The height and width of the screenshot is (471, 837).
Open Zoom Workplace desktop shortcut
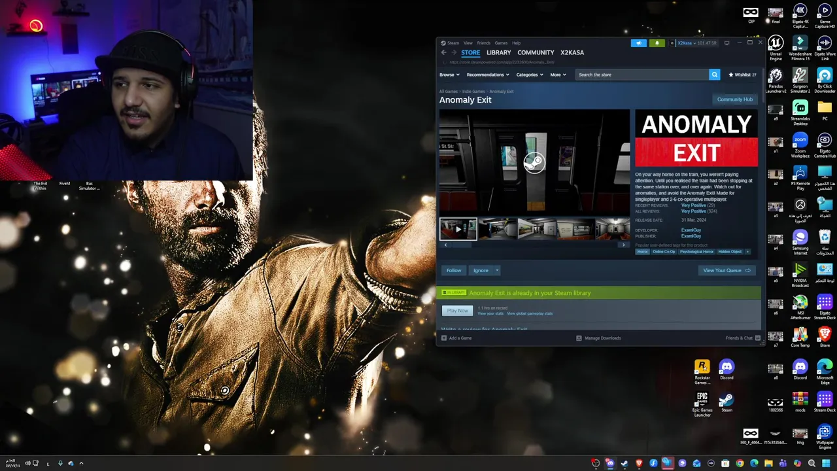coord(800,145)
